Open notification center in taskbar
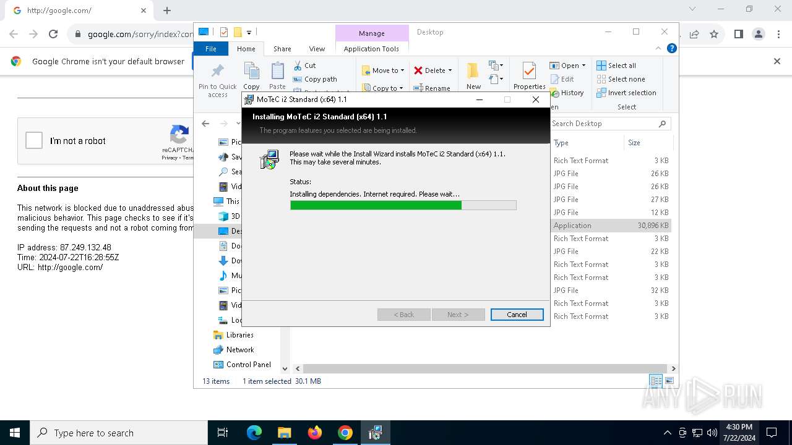The width and height of the screenshot is (792, 445). (772, 433)
